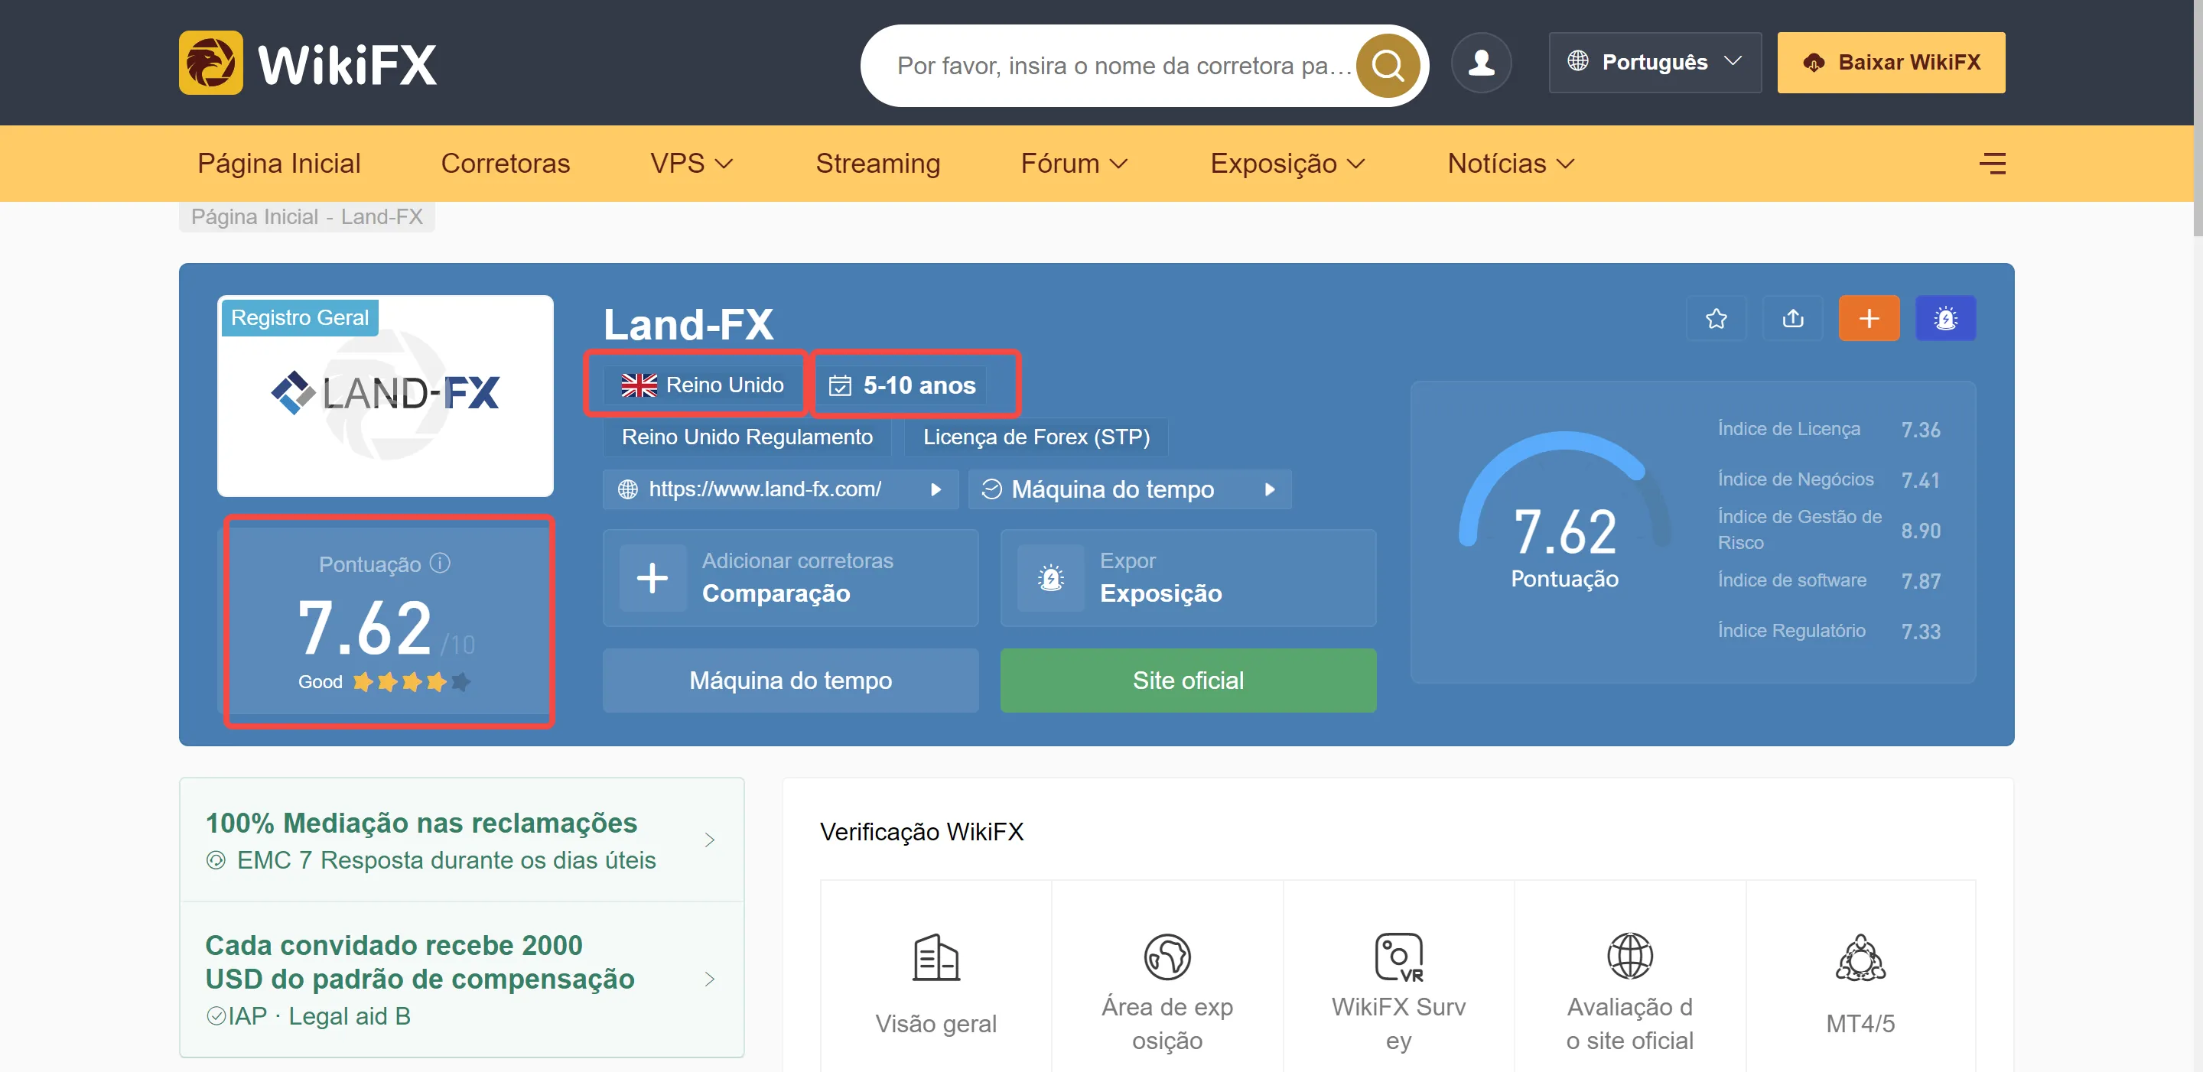Expand the land-fx.com website link arrow
This screenshot has height=1072, width=2203.
(x=936, y=489)
